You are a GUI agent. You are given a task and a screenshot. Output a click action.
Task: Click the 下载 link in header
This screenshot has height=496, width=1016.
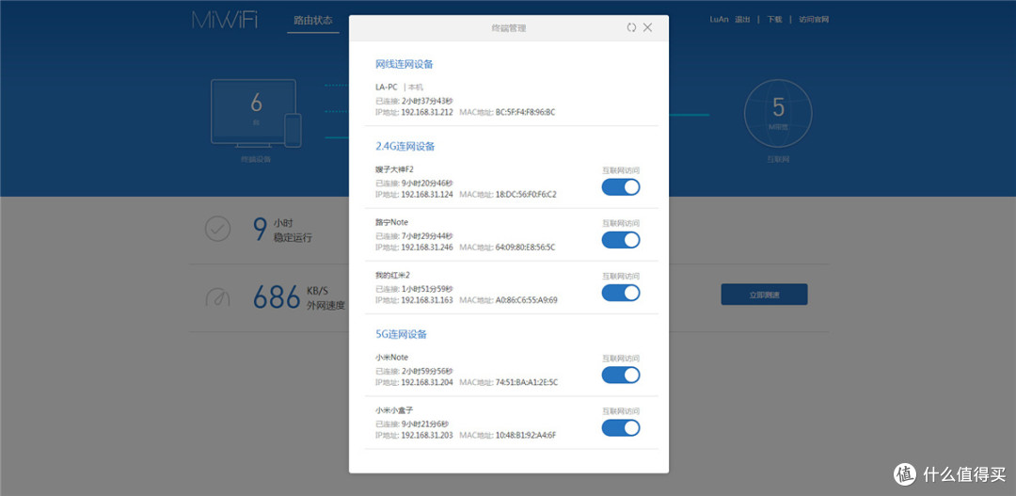tap(774, 20)
